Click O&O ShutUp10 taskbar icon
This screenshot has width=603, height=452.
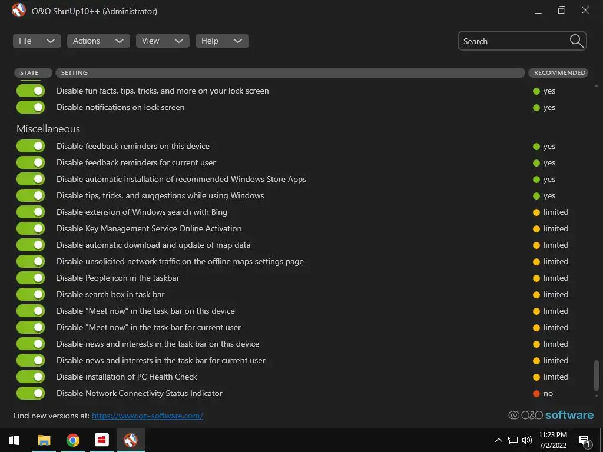[x=131, y=440]
